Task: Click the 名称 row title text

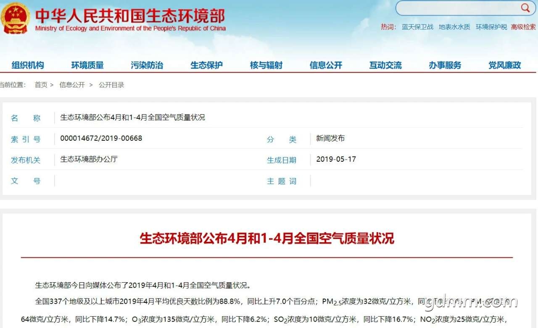Action: point(132,117)
